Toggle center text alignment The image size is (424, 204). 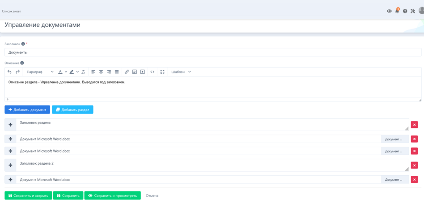pos(101,72)
